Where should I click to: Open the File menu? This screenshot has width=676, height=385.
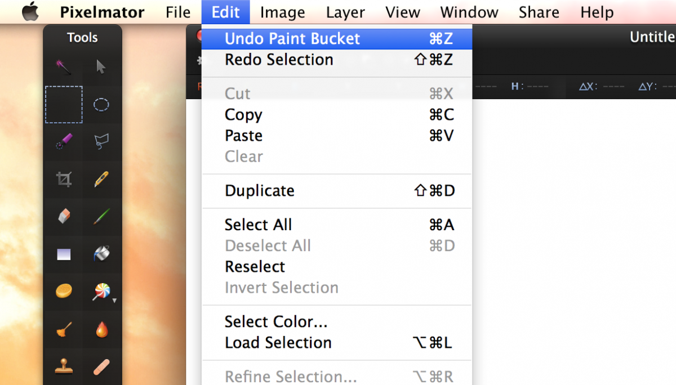pyautogui.click(x=178, y=12)
